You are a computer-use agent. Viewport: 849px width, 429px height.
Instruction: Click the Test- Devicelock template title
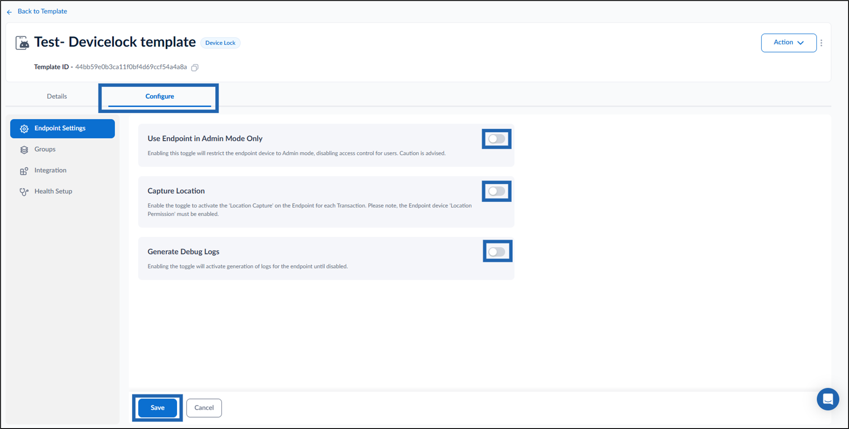click(x=115, y=42)
